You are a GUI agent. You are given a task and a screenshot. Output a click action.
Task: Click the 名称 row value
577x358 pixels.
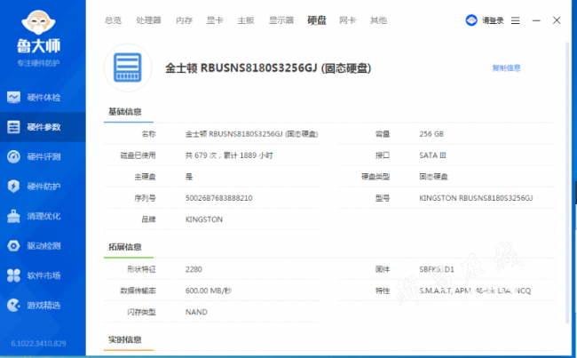(252, 134)
